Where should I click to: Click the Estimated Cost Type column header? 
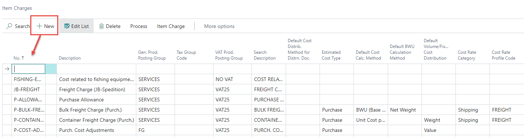tap(331, 55)
